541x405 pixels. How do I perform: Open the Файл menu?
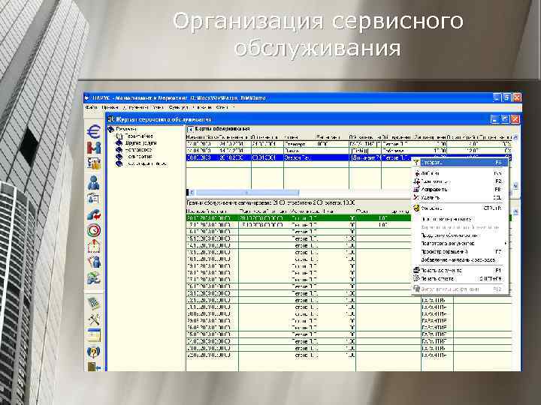pos(91,107)
